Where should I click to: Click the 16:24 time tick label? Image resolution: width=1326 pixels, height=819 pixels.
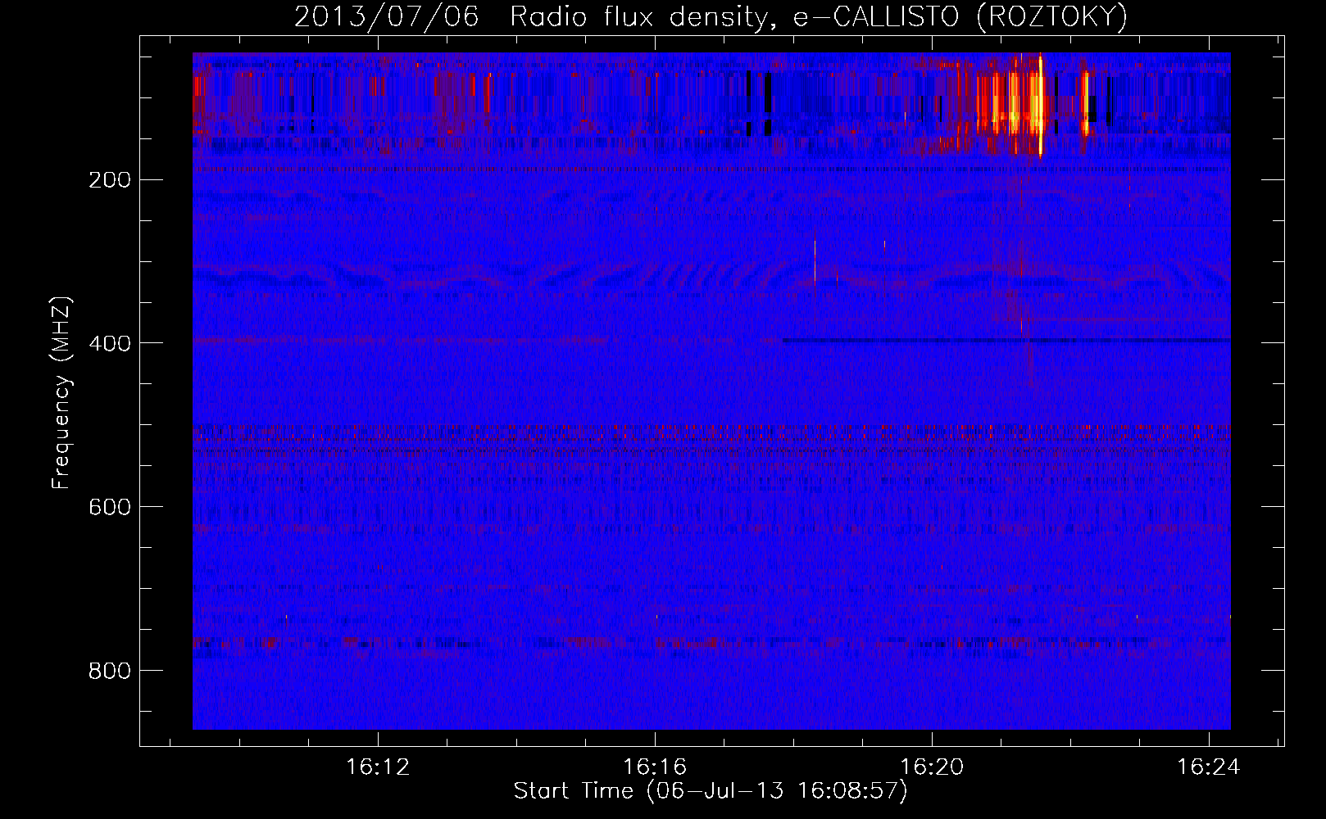pyautogui.click(x=1209, y=767)
